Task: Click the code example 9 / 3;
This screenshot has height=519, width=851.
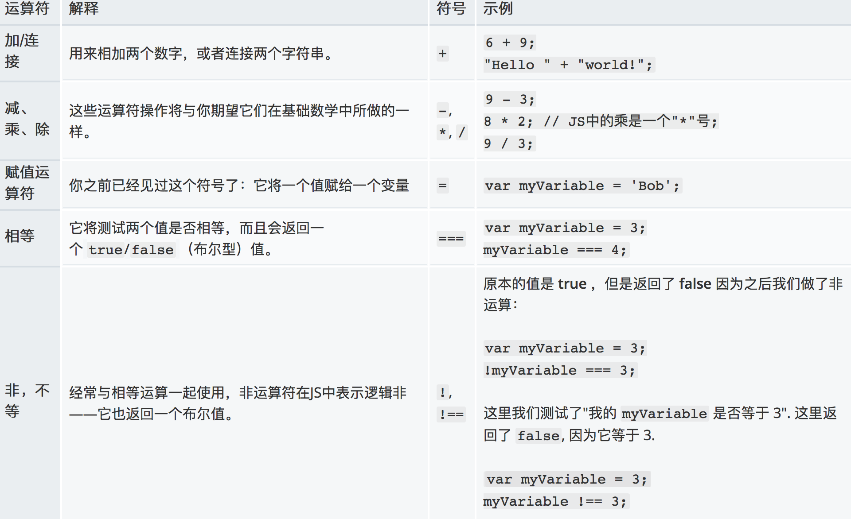Action: tap(509, 143)
